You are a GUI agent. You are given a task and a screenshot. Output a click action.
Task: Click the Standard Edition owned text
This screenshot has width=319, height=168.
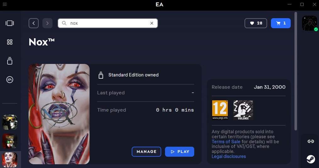click(x=134, y=75)
